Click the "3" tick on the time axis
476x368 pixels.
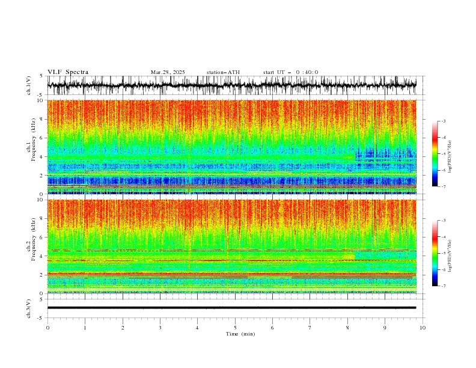tap(160, 328)
